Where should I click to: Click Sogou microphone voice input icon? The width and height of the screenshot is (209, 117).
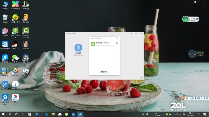(195, 98)
